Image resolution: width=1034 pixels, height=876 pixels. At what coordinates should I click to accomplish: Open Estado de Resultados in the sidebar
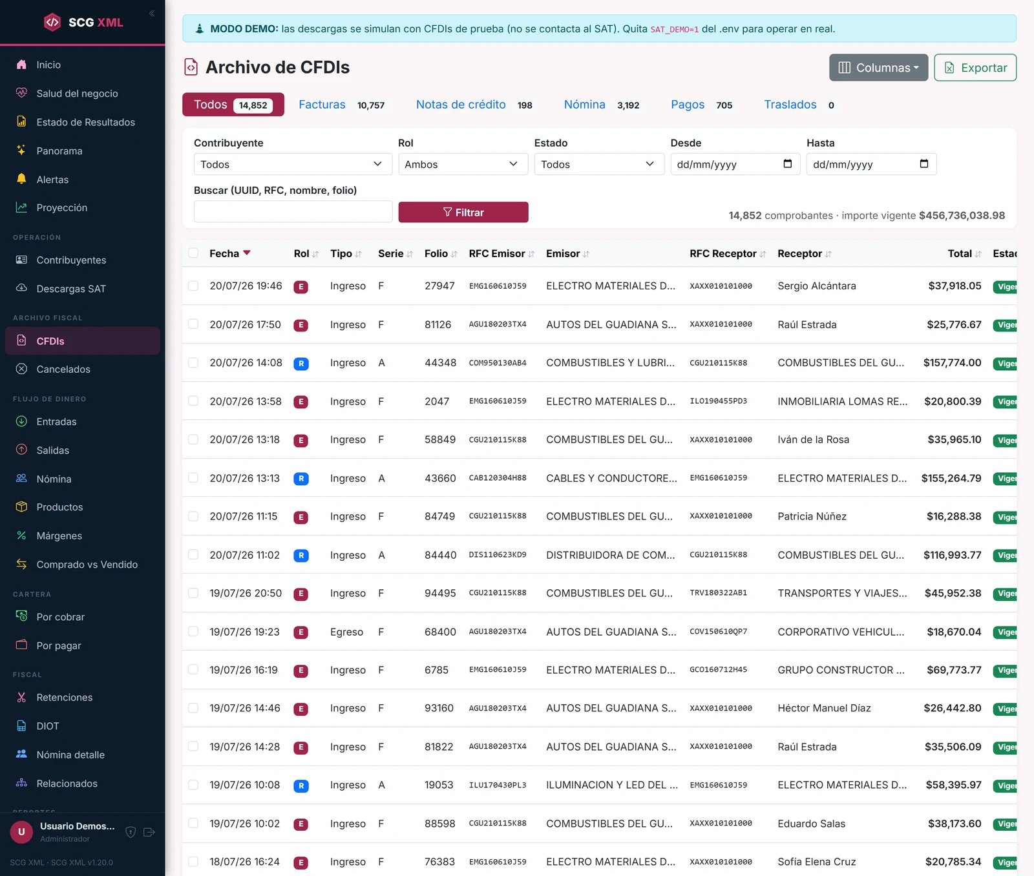83,122
